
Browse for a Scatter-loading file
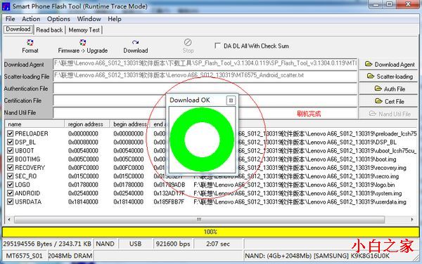(x=389, y=77)
